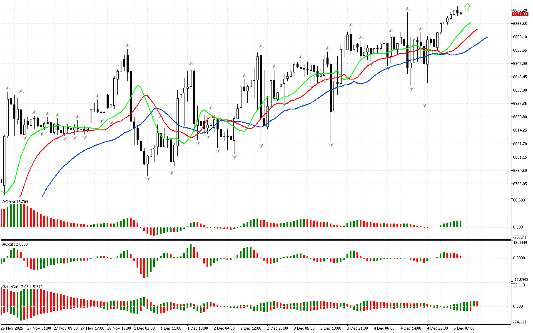The image size is (533, 333).
Task: Click the last candlestick on the chart
Action: 461,13
